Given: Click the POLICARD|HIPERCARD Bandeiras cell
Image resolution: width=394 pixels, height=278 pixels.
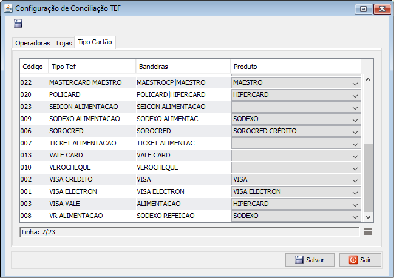Looking at the screenshot, I should click(x=183, y=94).
